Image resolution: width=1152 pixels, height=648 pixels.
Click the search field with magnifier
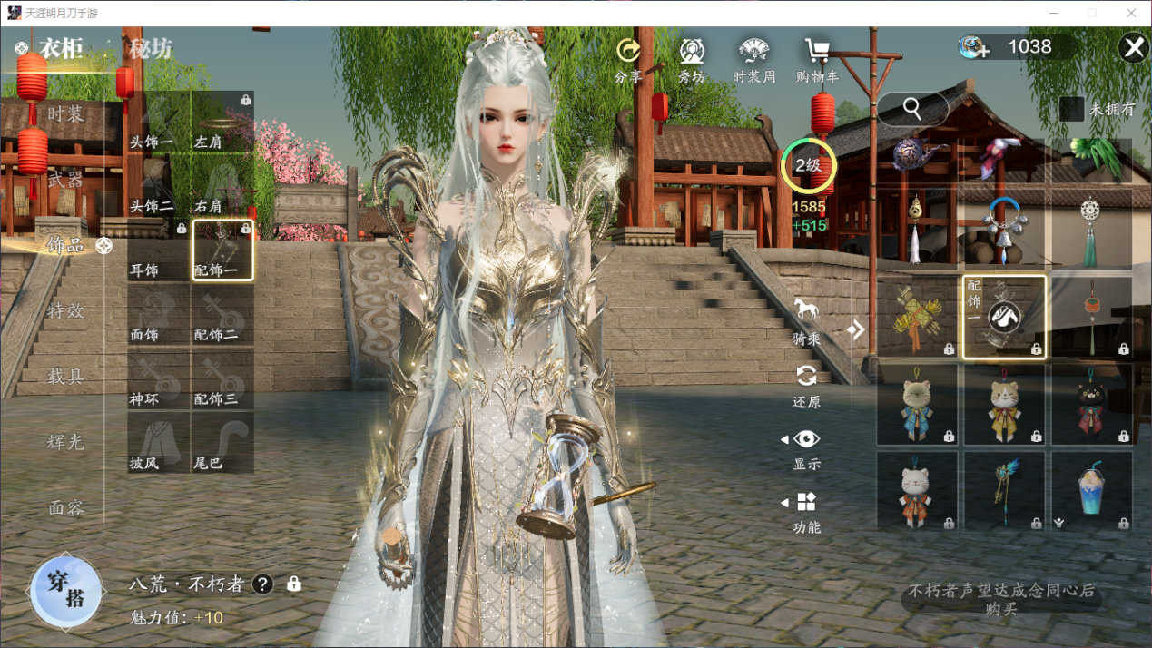(x=912, y=109)
